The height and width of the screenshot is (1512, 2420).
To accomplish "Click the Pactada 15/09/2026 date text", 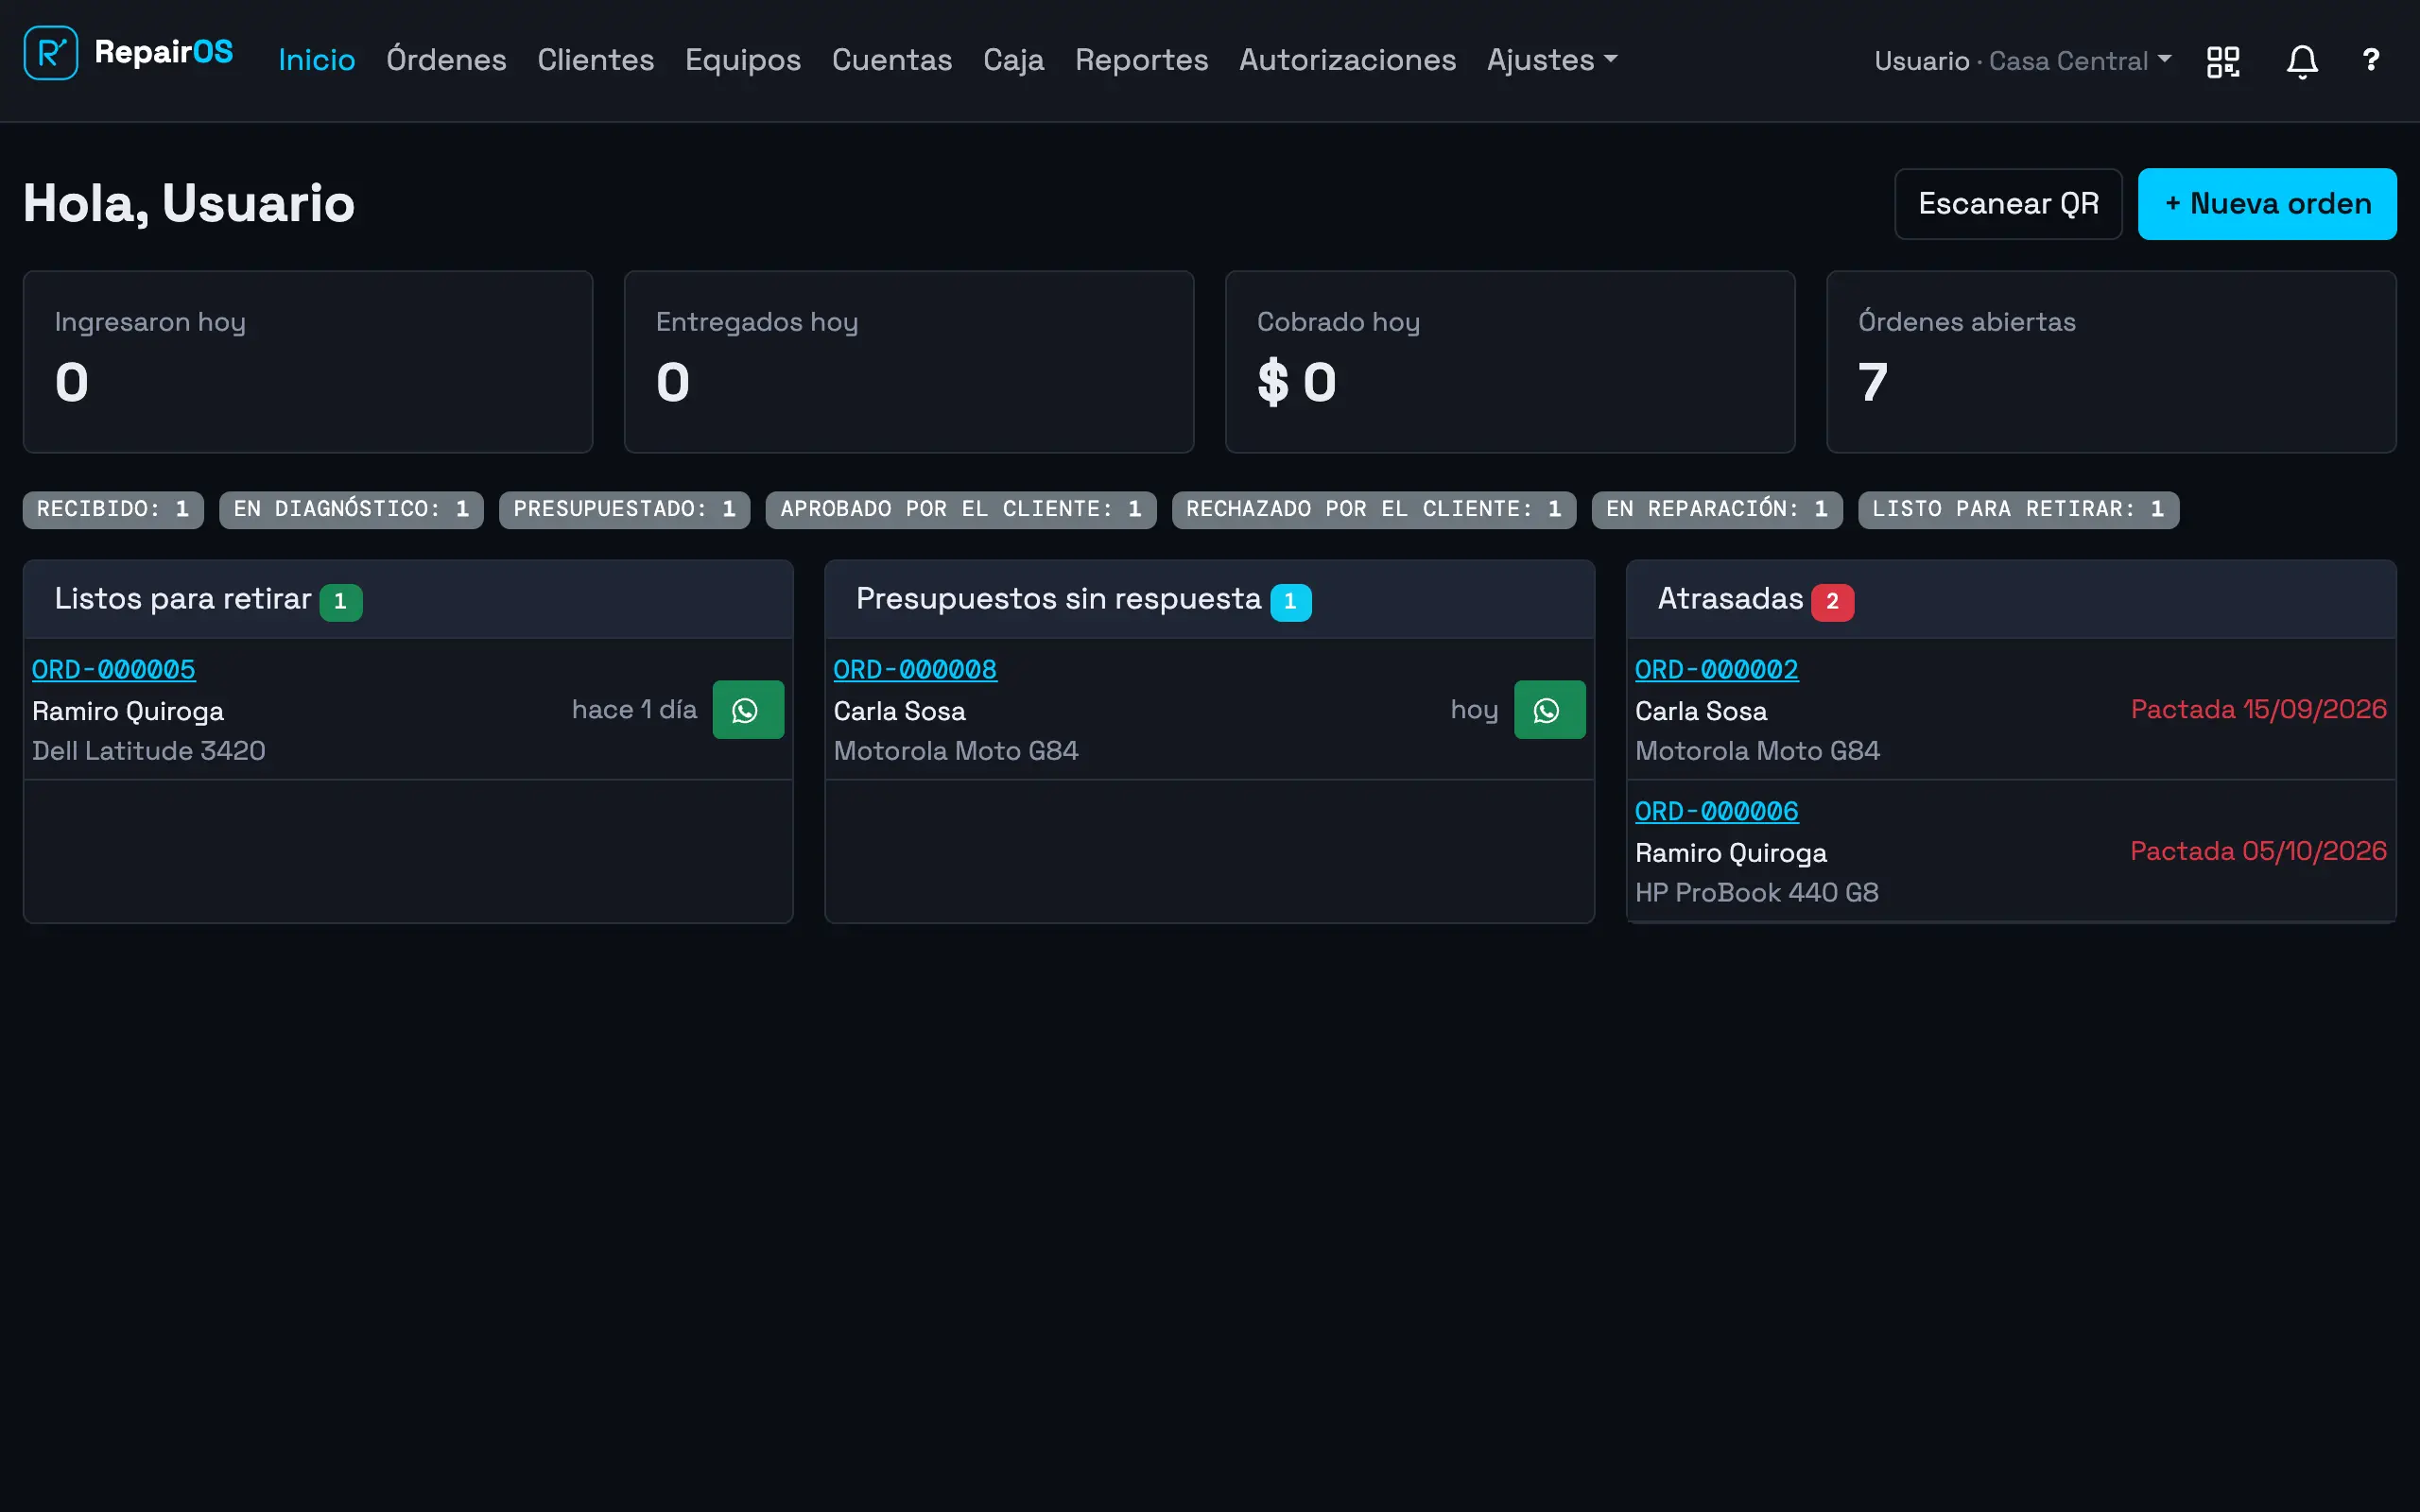I will tap(2259, 710).
